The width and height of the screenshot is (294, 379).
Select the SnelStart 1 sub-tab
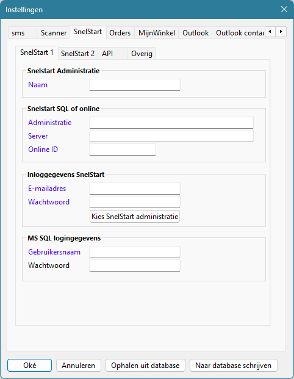(37, 52)
